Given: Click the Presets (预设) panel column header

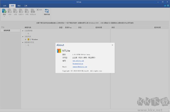Looking at the screenshot, I should pos(113,28).
